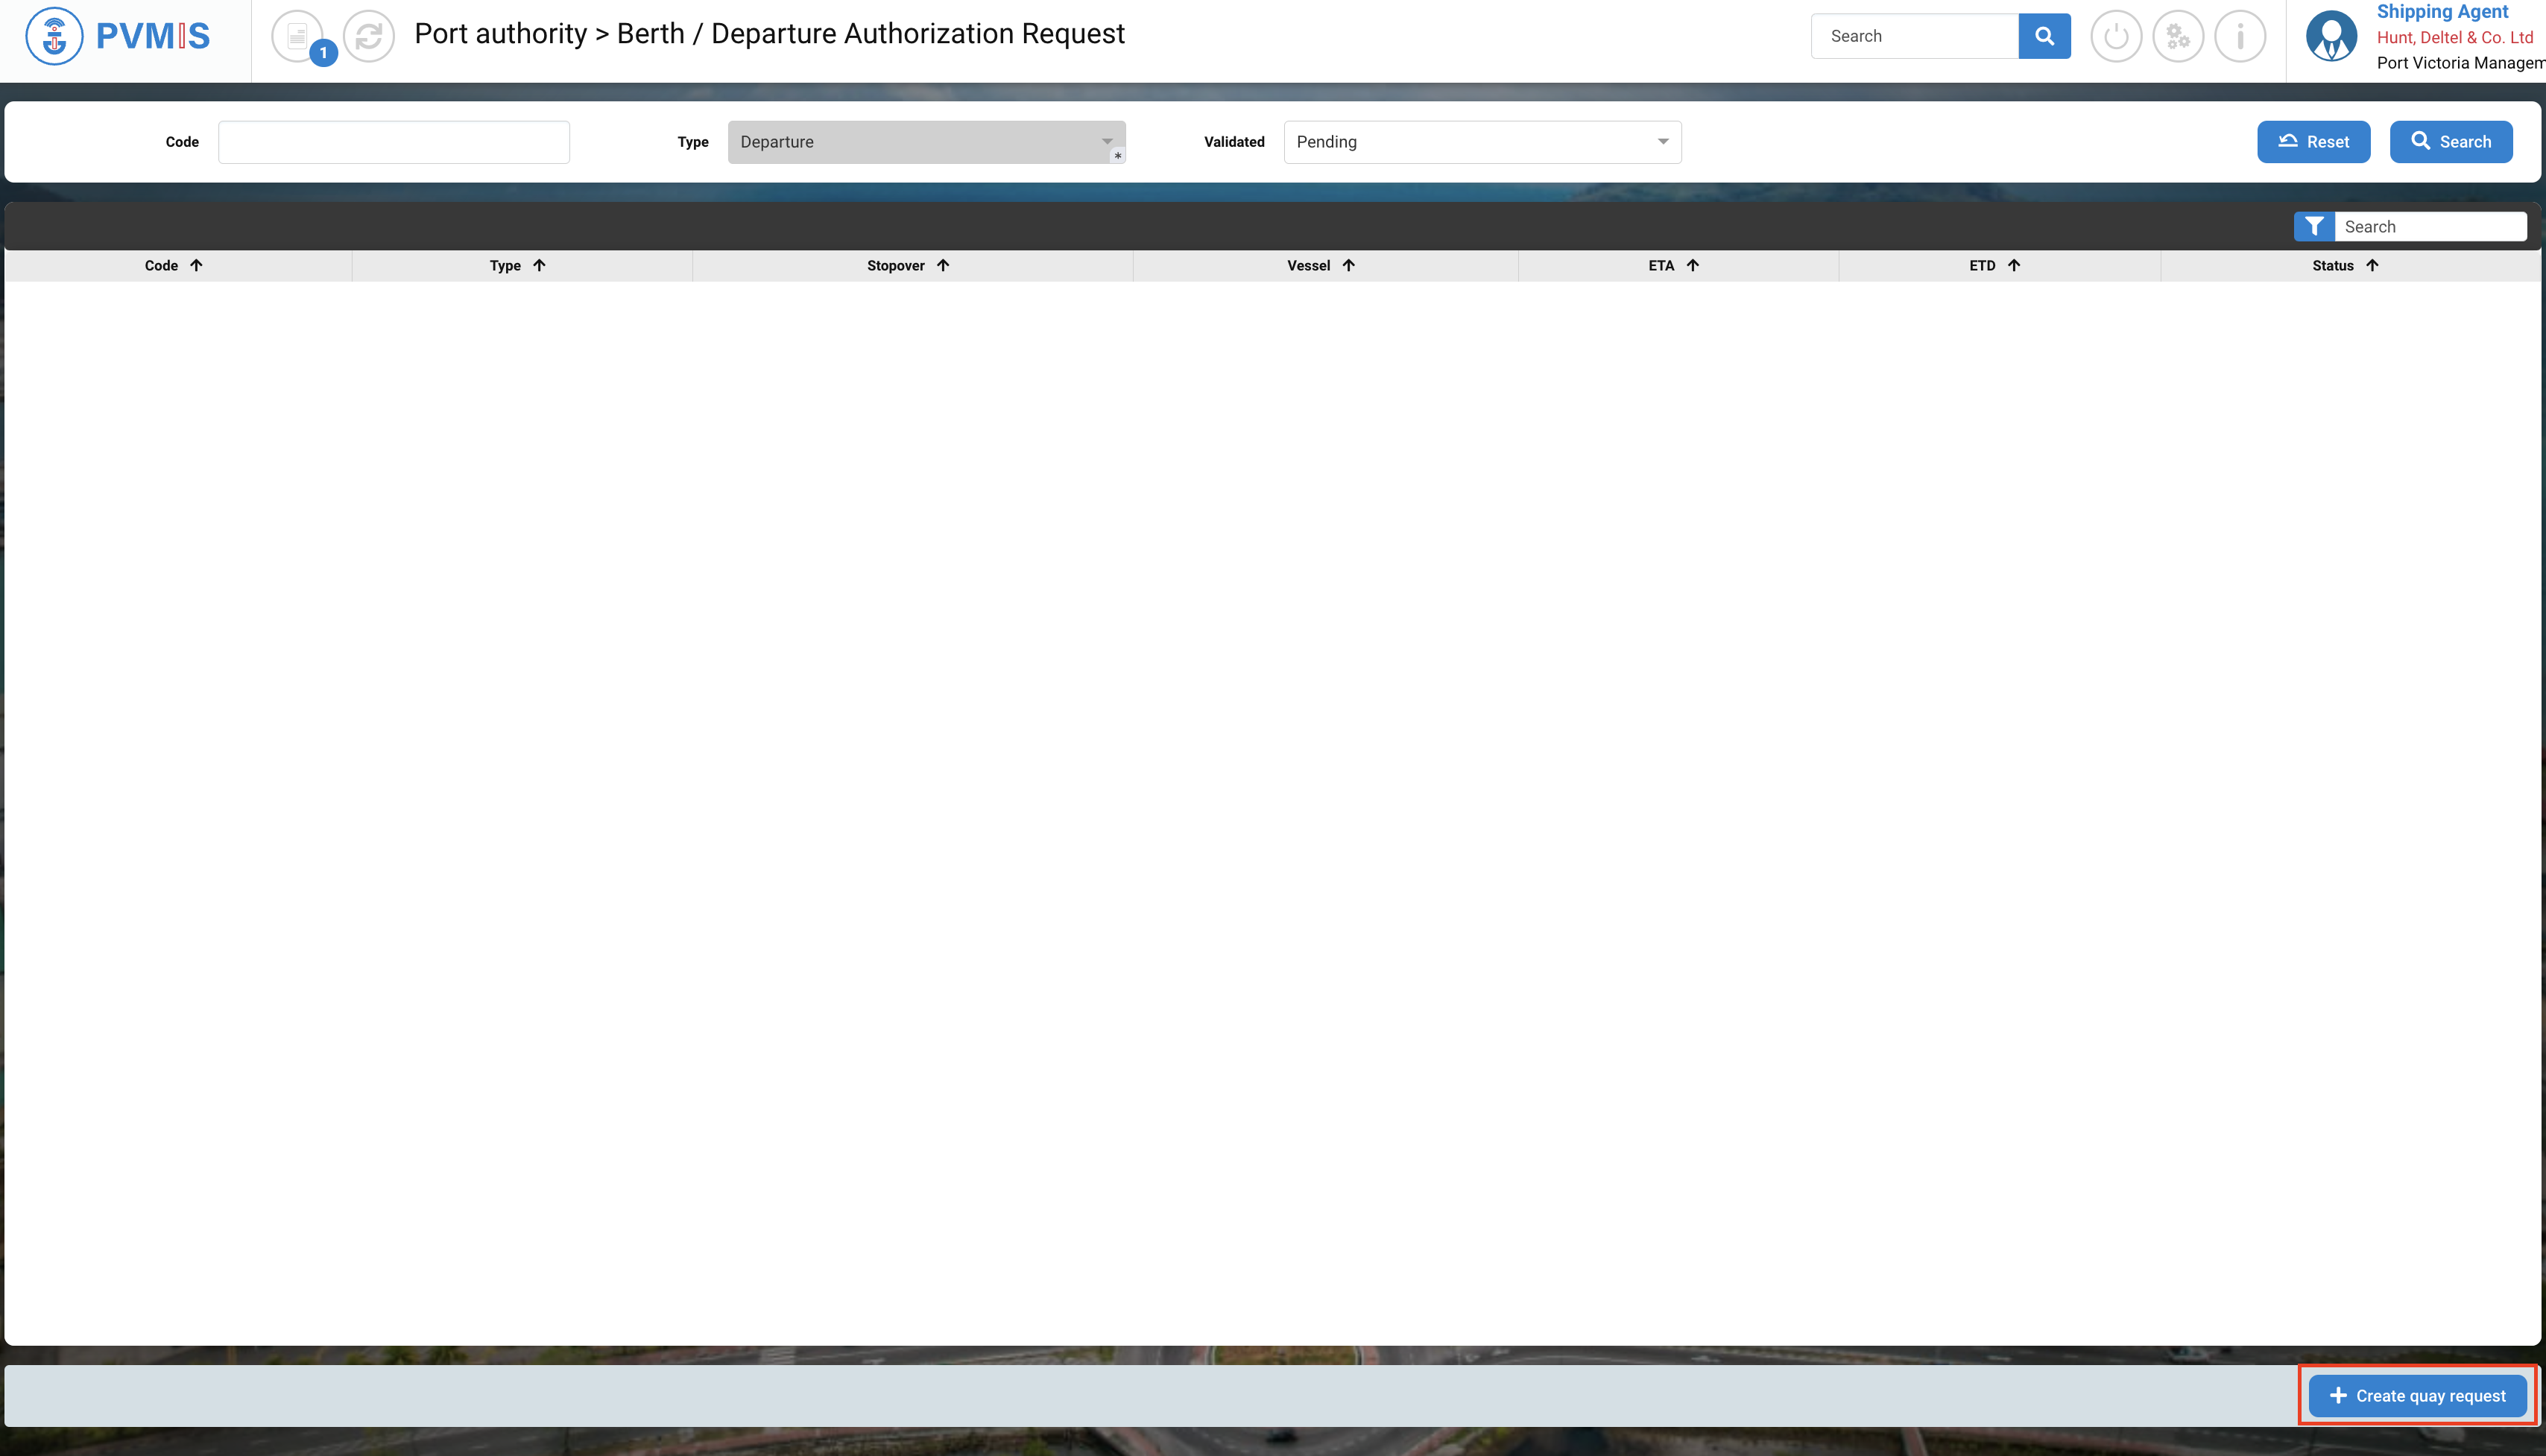This screenshot has width=2546, height=1456.
Task: Click the refresh arrows icon in header
Action: click(x=369, y=37)
